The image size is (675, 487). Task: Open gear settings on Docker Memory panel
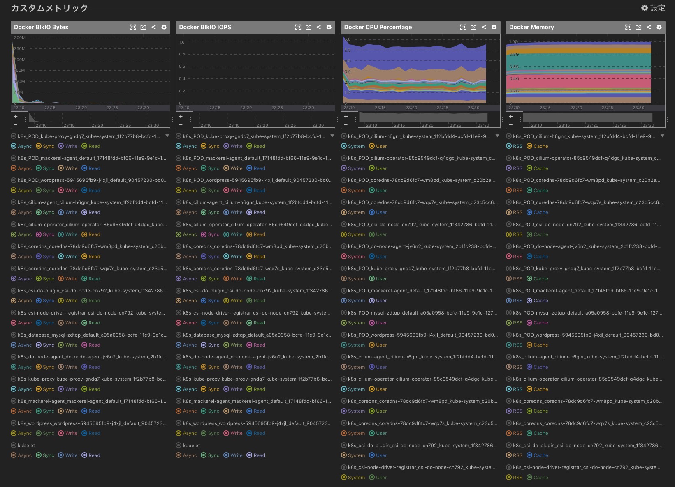click(x=659, y=27)
